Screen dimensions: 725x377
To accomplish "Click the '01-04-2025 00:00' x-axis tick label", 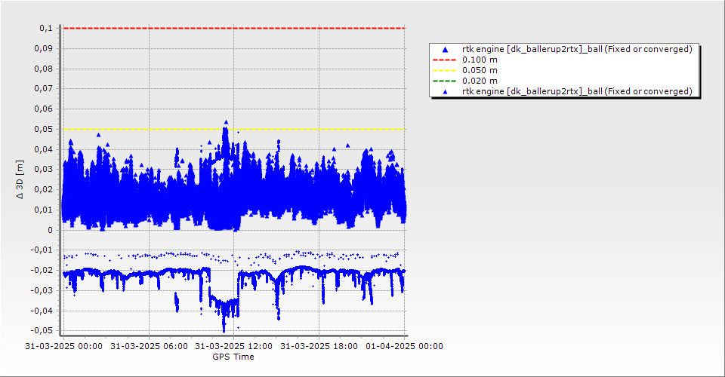I will (x=404, y=346).
